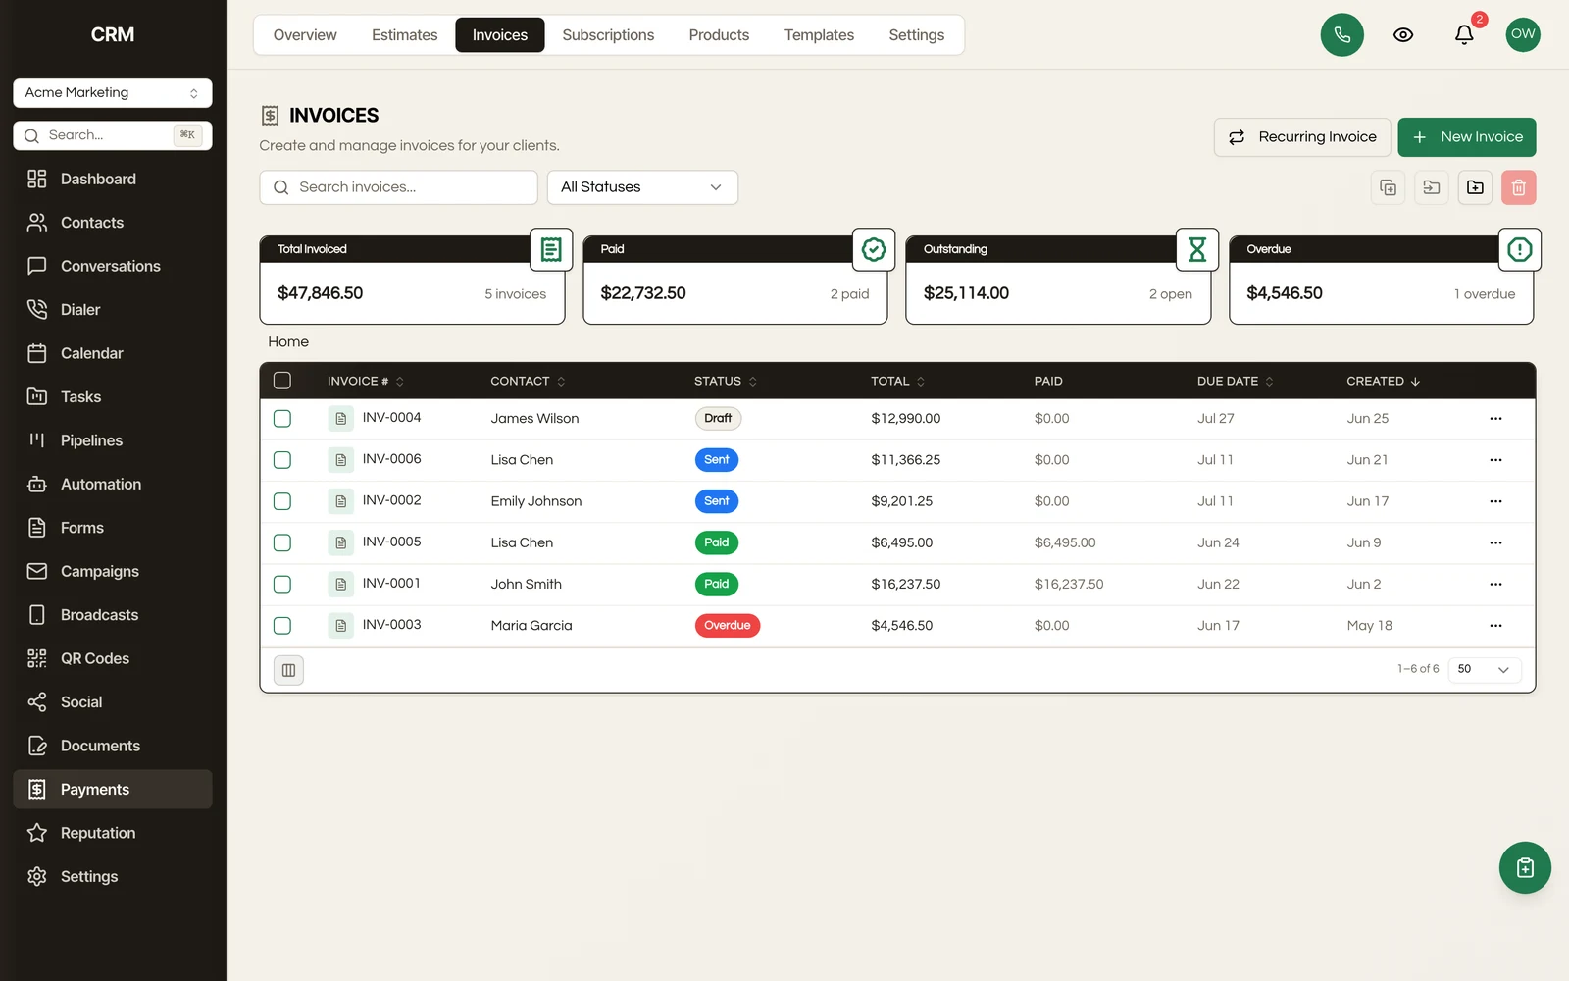1569x981 pixels.
Task: Tick the select-all checkbox in table header
Action: pos(282,381)
